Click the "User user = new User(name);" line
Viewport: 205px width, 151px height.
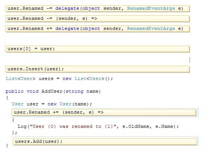coord(52,104)
